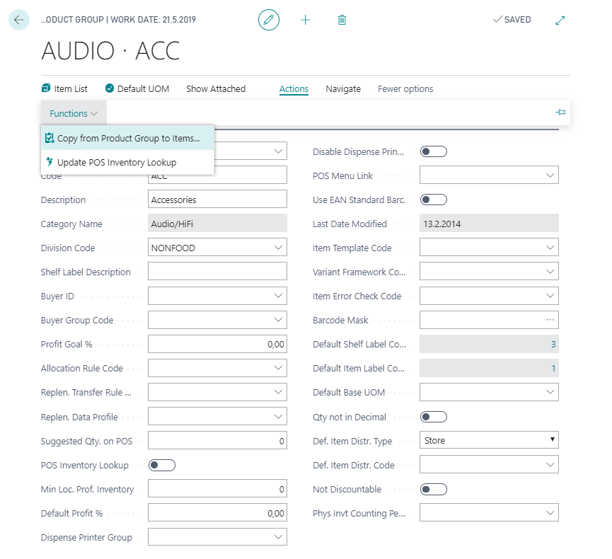Click Default UOM toolbar action
The height and width of the screenshot is (559, 612).
(x=137, y=88)
